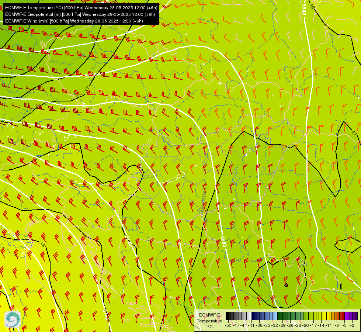The height and width of the screenshot is (332, 361).
Task: Pick the white swatch in the legend
Action: (250, 316)
